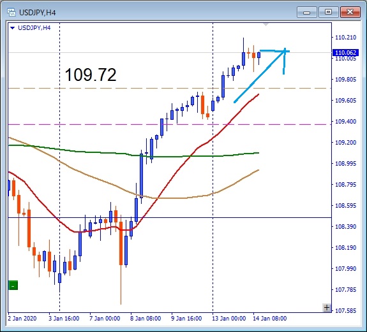Click the 110.210 price axis label
This screenshot has height=332, width=367.
pos(345,38)
